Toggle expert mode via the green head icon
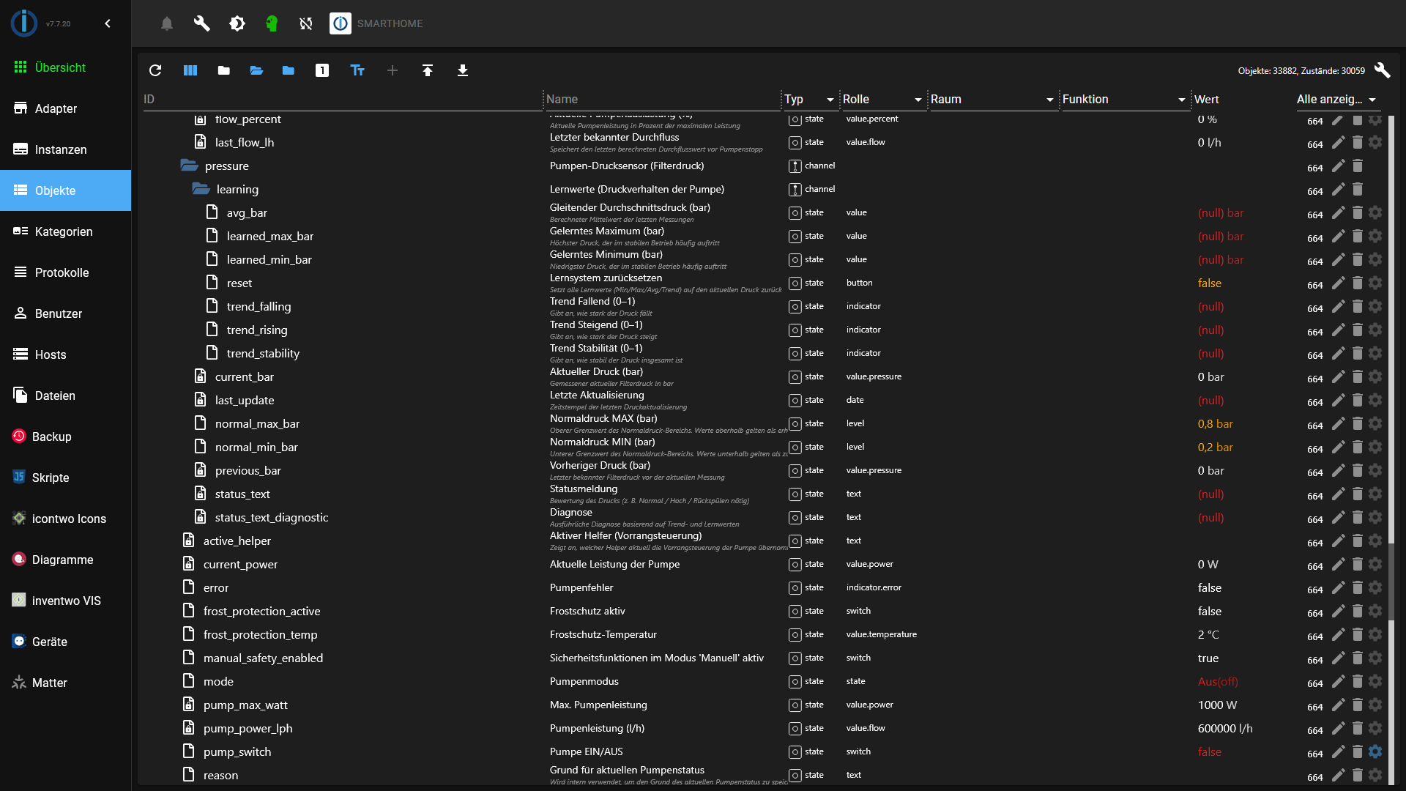 click(272, 23)
